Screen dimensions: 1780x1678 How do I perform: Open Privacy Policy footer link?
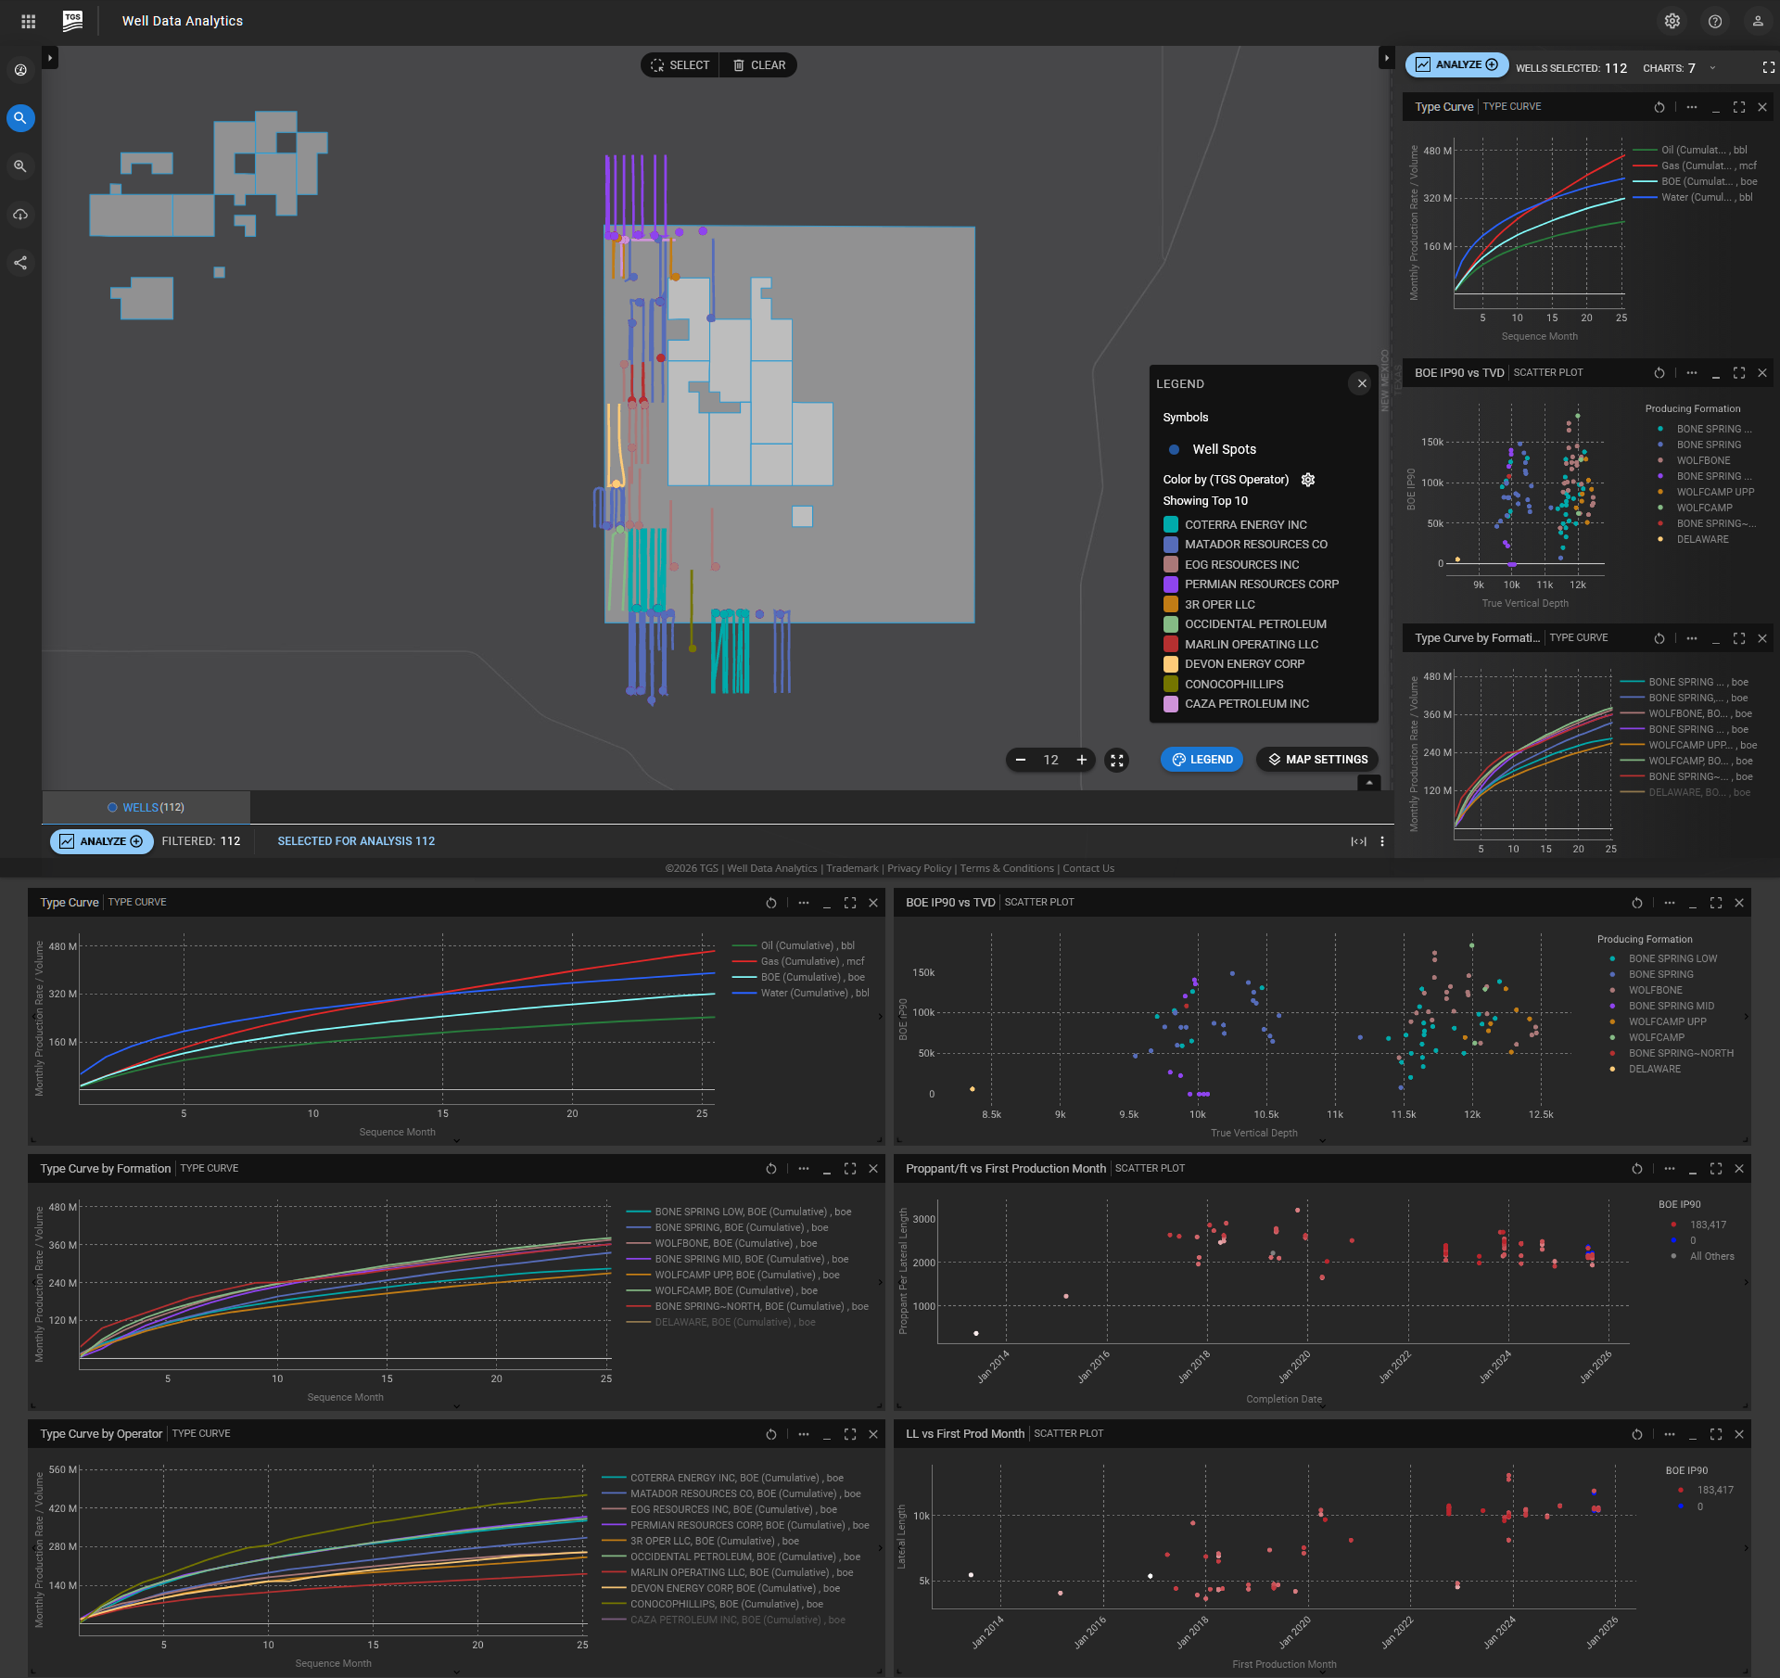pos(919,868)
